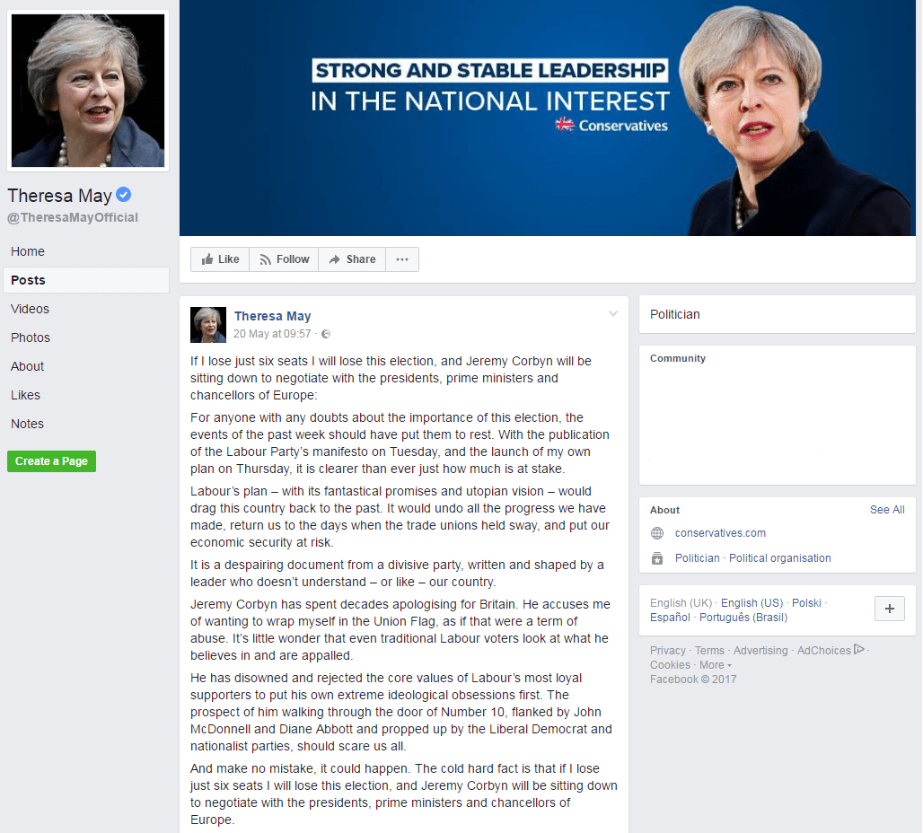Open the Videos section
The width and height of the screenshot is (923, 833).
[30, 309]
